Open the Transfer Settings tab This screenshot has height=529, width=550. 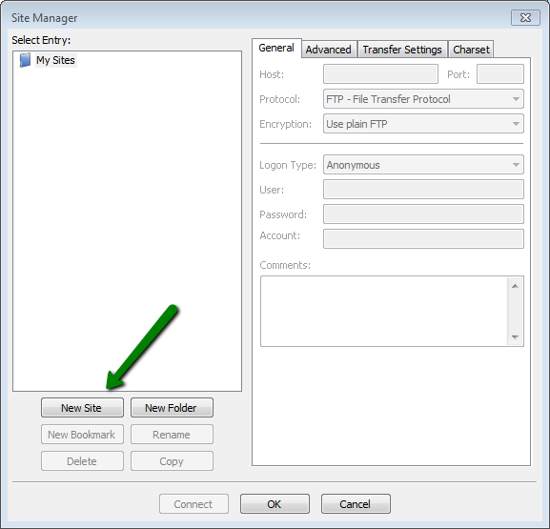click(x=402, y=50)
